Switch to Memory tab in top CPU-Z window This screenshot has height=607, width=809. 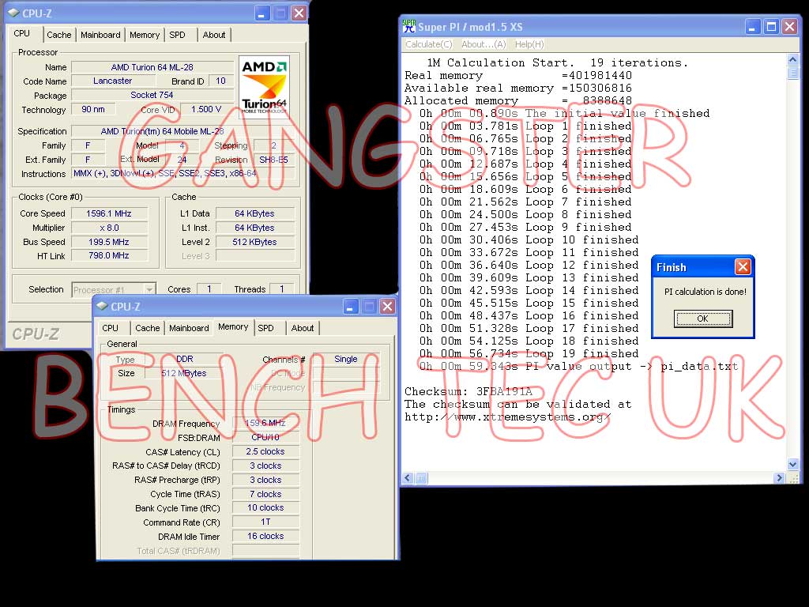pyautogui.click(x=145, y=35)
